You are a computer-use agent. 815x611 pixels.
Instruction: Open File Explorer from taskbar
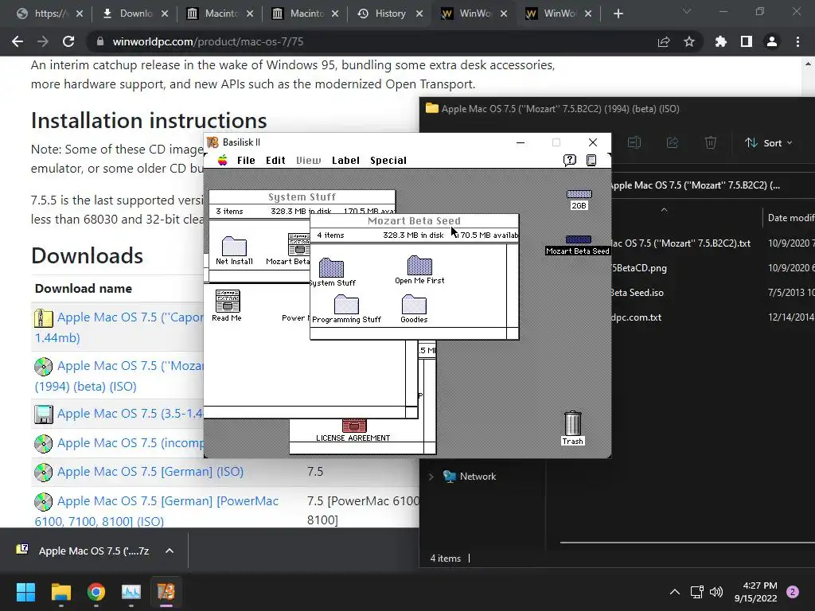tap(60, 592)
